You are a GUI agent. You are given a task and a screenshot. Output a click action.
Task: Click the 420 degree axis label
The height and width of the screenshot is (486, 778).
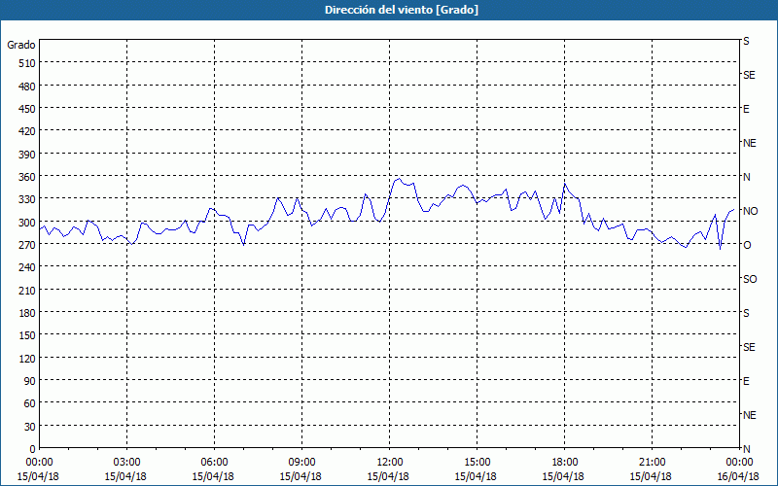(x=27, y=131)
